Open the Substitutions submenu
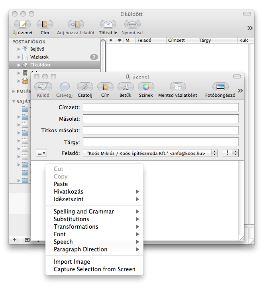Image resolution: width=265 pixels, height=292 pixels. [94, 219]
